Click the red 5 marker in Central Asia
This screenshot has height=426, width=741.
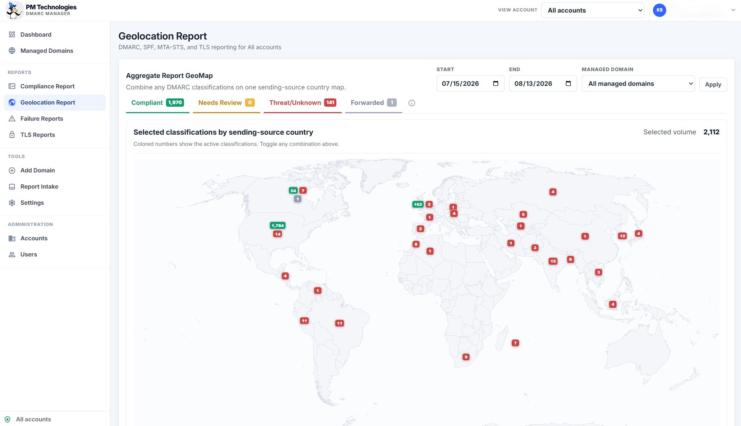point(523,214)
